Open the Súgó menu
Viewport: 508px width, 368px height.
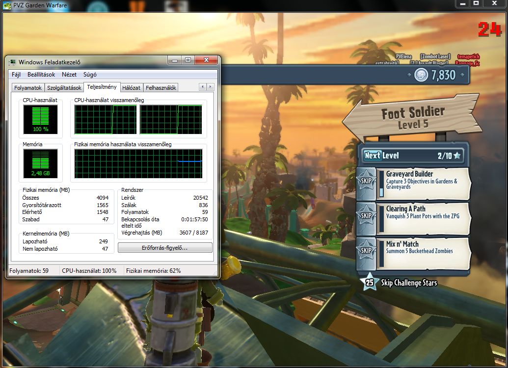pos(90,75)
